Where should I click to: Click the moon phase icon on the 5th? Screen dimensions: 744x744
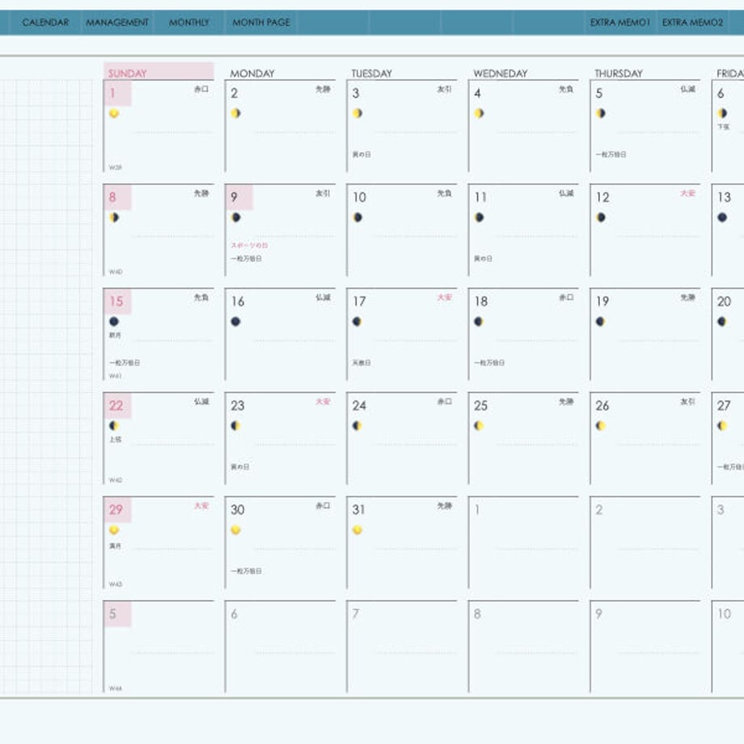(x=601, y=113)
